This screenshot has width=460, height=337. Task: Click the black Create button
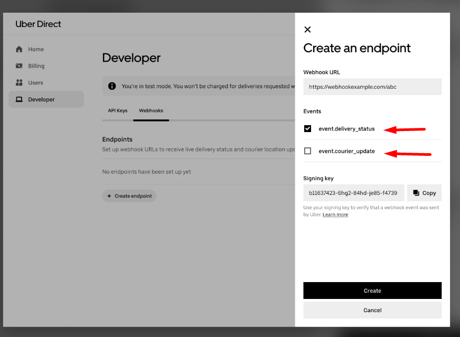click(x=372, y=291)
